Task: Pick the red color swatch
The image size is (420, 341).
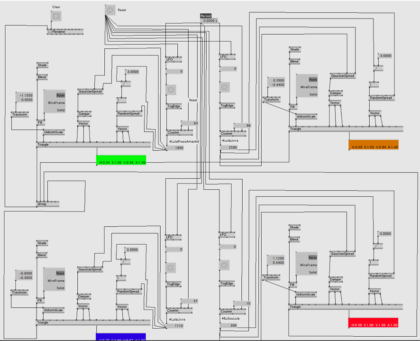Action: click(373, 323)
